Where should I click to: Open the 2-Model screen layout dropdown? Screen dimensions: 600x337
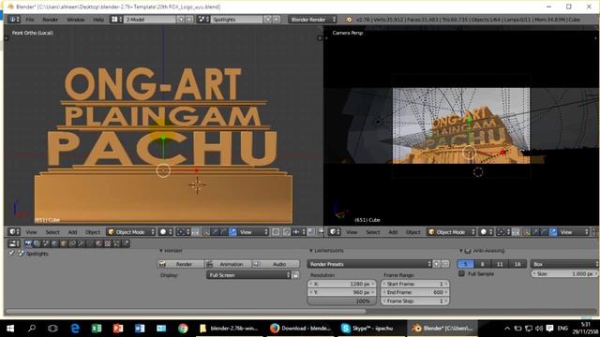point(150,19)
